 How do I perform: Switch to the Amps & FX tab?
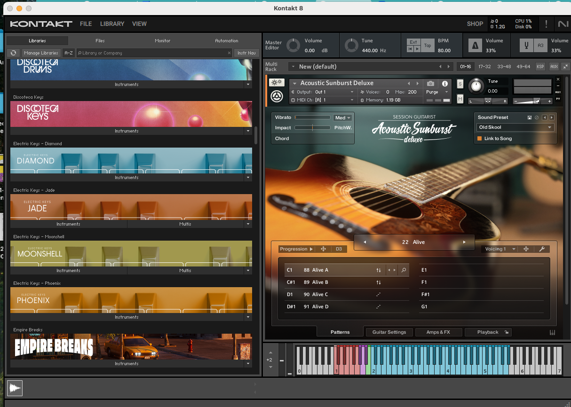point(438,332)
